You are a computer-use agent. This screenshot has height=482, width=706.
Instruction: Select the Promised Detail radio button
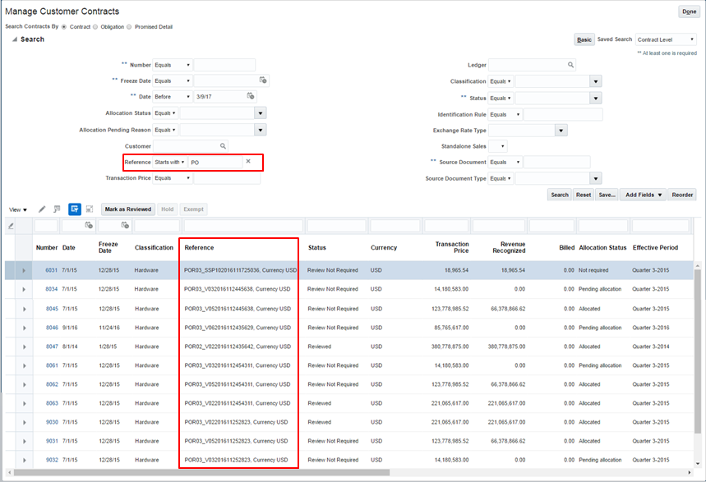[x=127, y=26]
